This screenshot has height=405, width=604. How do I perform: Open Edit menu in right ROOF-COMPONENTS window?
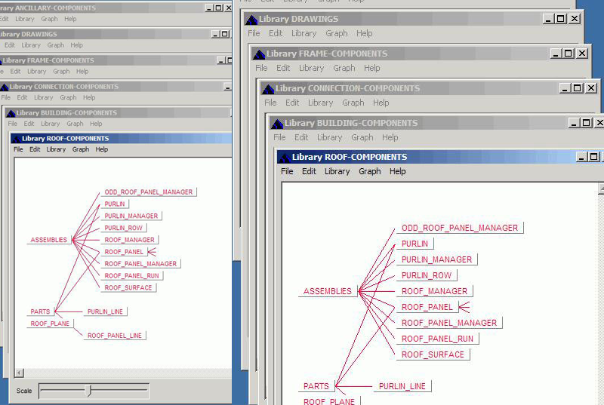(x=309, y=171)
